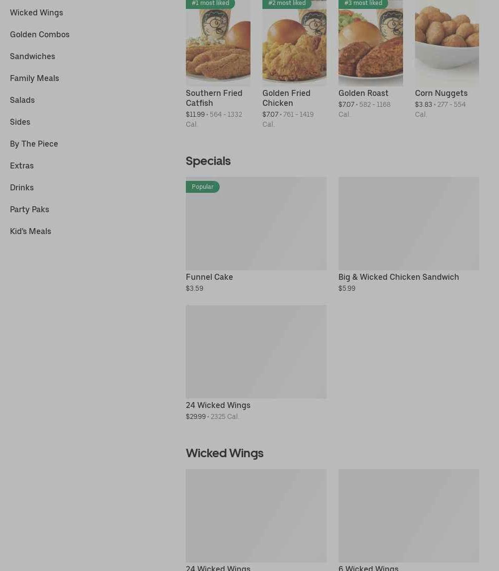Open the Extras category
The image size is (499, 571).
[x=22, y=165]
